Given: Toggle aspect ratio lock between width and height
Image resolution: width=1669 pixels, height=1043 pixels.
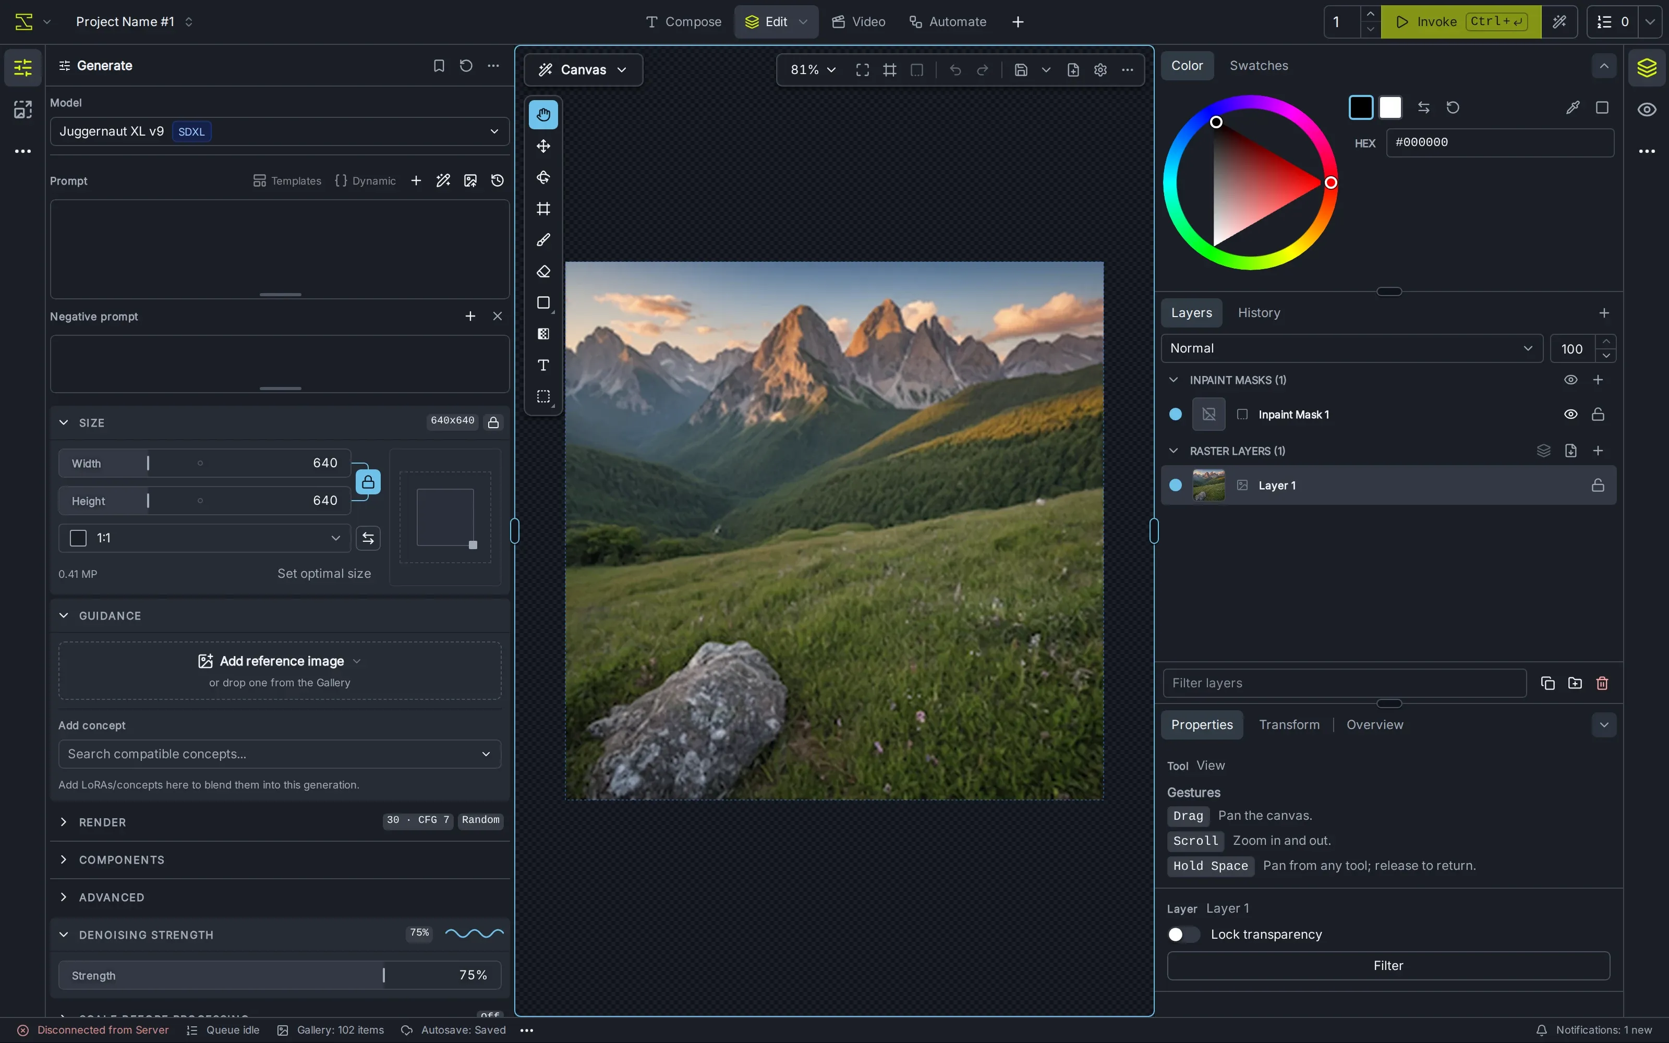Looking at the screenshot, I should pyautogui.click(x=368, y=481).
